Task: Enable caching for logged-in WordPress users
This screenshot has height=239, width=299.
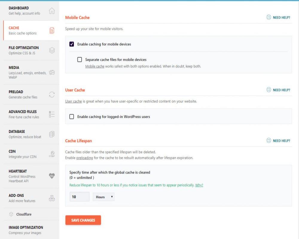Action: (x=71, y=117)
